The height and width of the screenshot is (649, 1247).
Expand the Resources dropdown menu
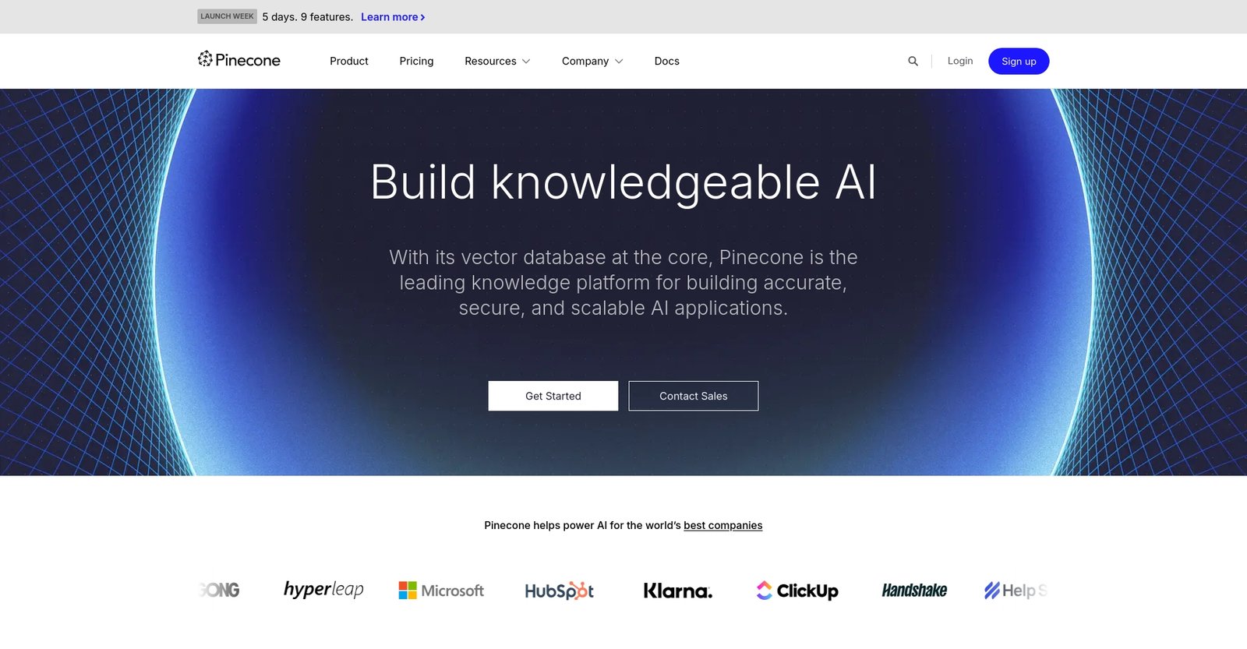(x=497, y=61)
